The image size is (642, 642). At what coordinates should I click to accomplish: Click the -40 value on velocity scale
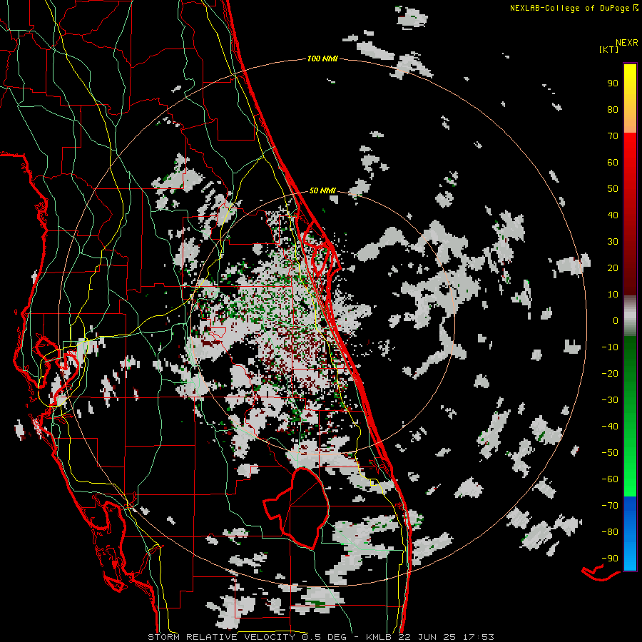(x=610, y=427)
